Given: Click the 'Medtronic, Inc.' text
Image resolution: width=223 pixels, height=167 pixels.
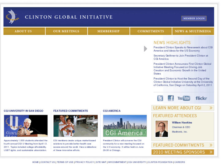Looking at the screenshot, I should click(x=180, y=132).
